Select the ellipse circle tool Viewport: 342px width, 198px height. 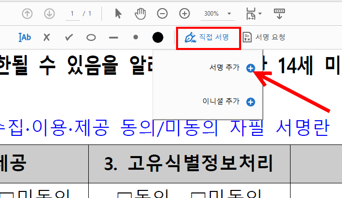point(91,37)
